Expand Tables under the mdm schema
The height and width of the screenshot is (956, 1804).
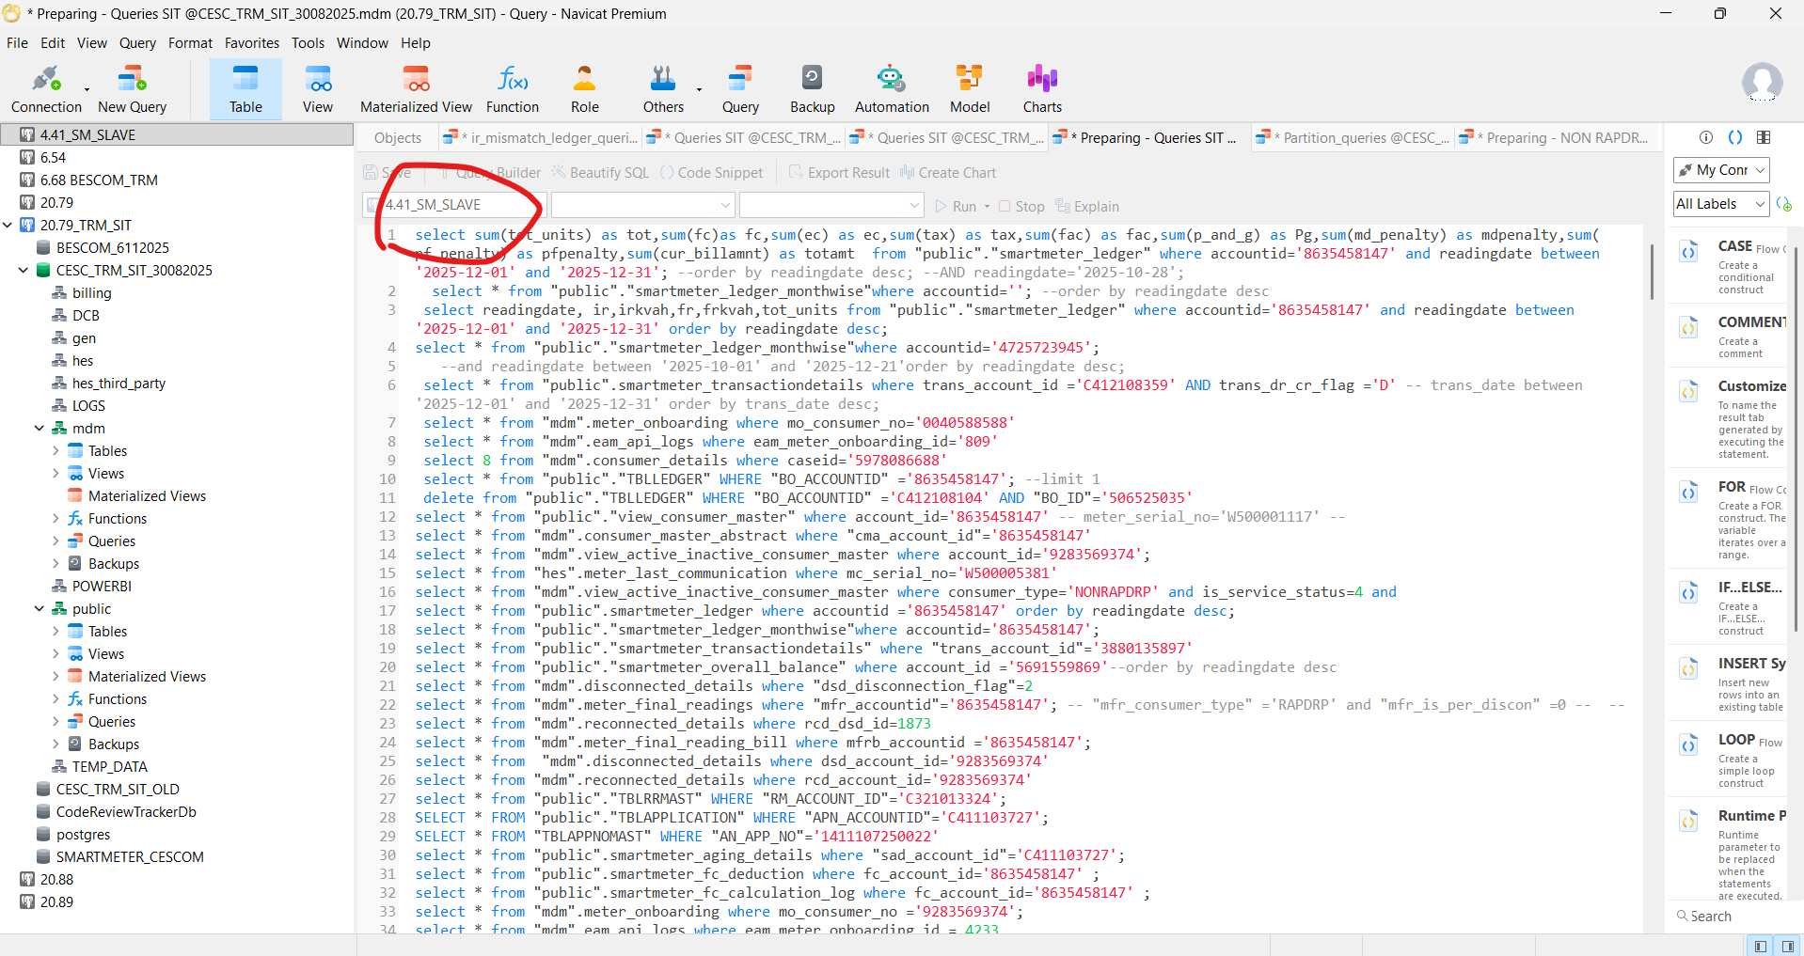(x=55, y=451)
